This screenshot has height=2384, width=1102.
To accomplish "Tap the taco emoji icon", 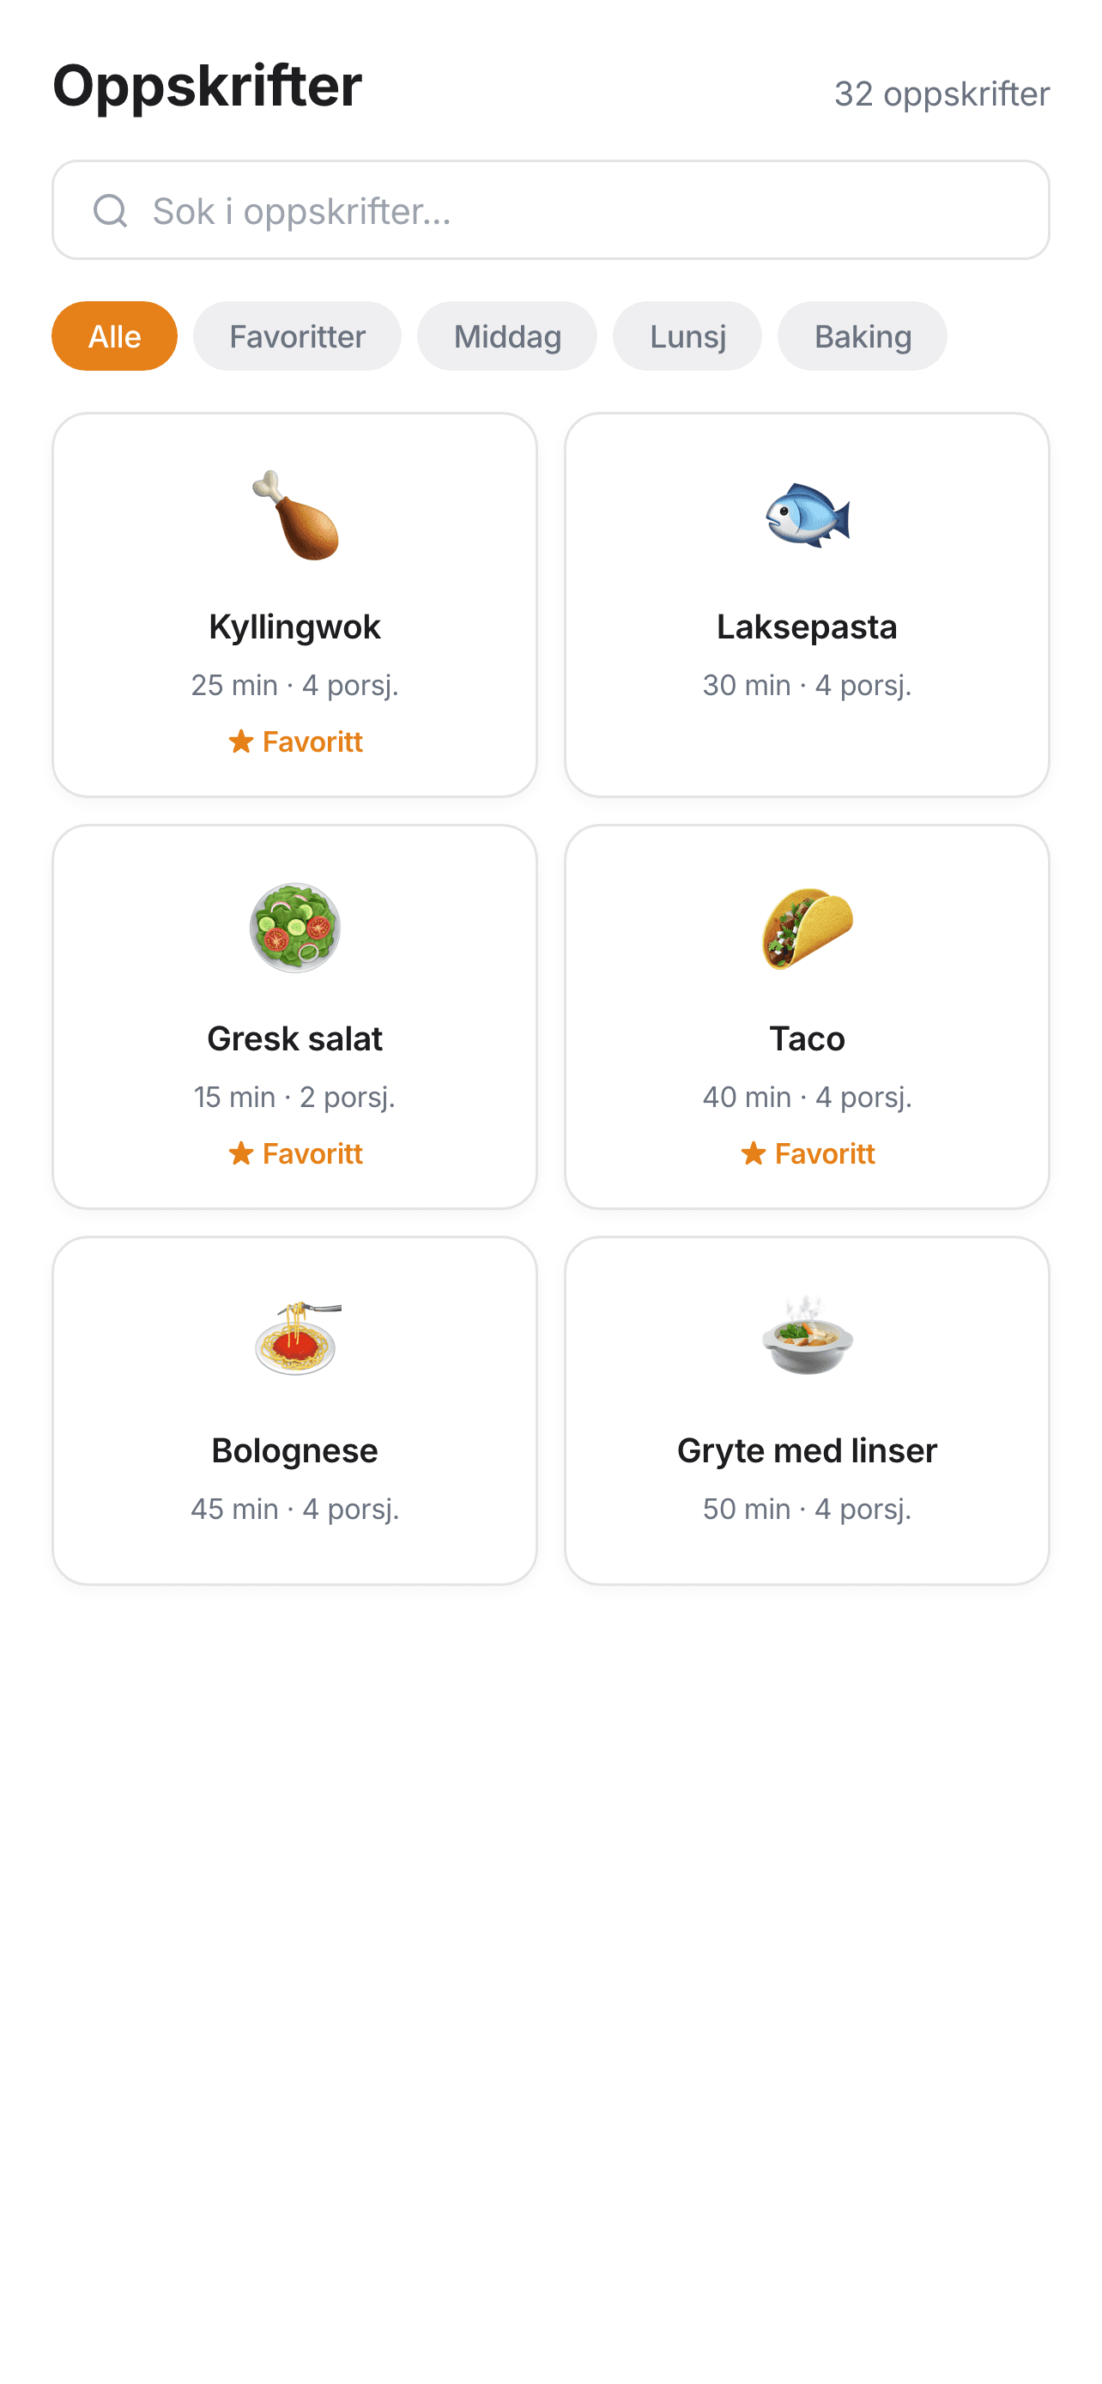I will tap(807, 928).
